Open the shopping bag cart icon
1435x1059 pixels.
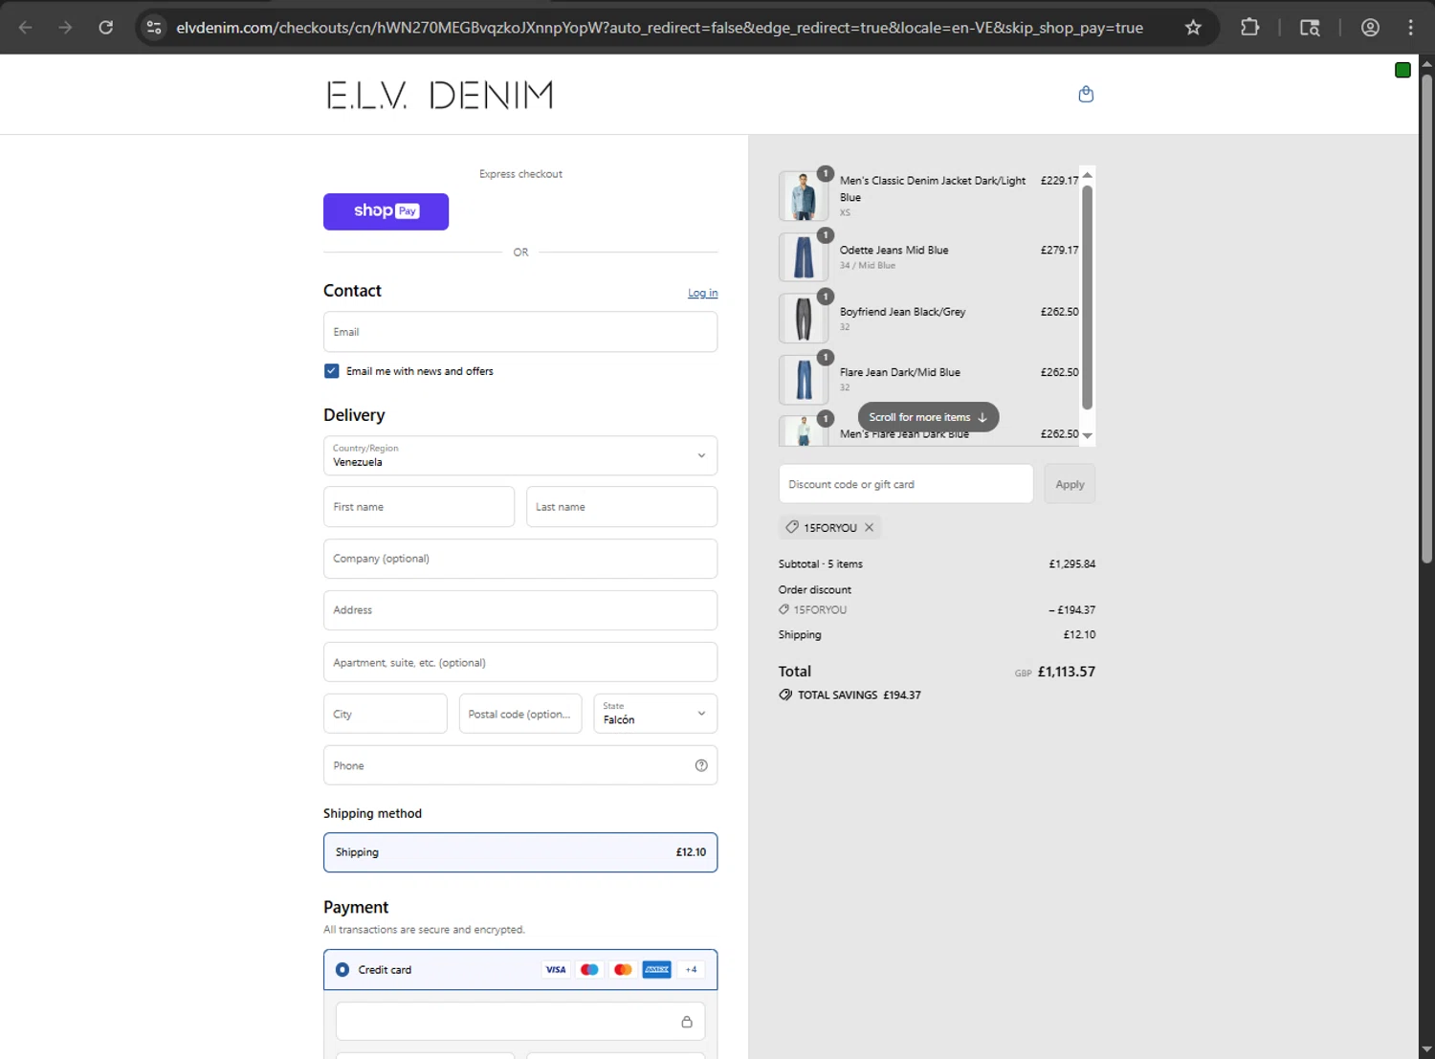1086,94
